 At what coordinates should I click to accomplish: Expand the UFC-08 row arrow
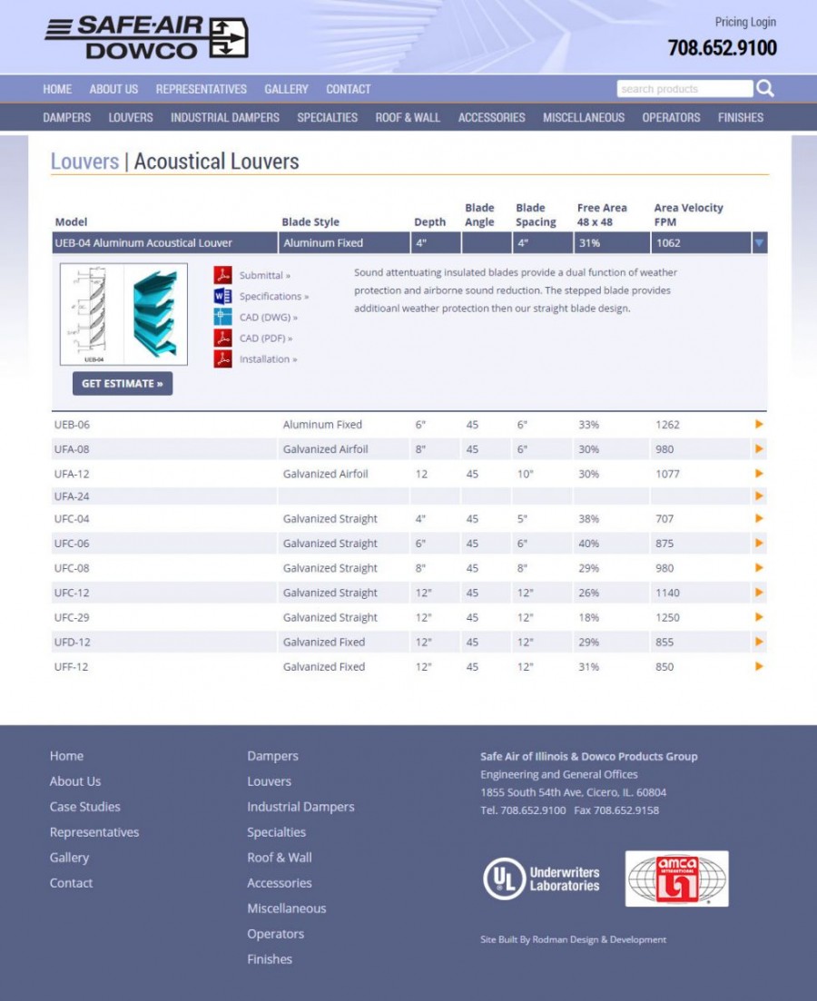tap(759, 568)
